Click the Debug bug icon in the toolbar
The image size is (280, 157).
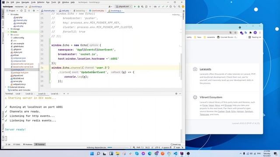tap(139, 7)
